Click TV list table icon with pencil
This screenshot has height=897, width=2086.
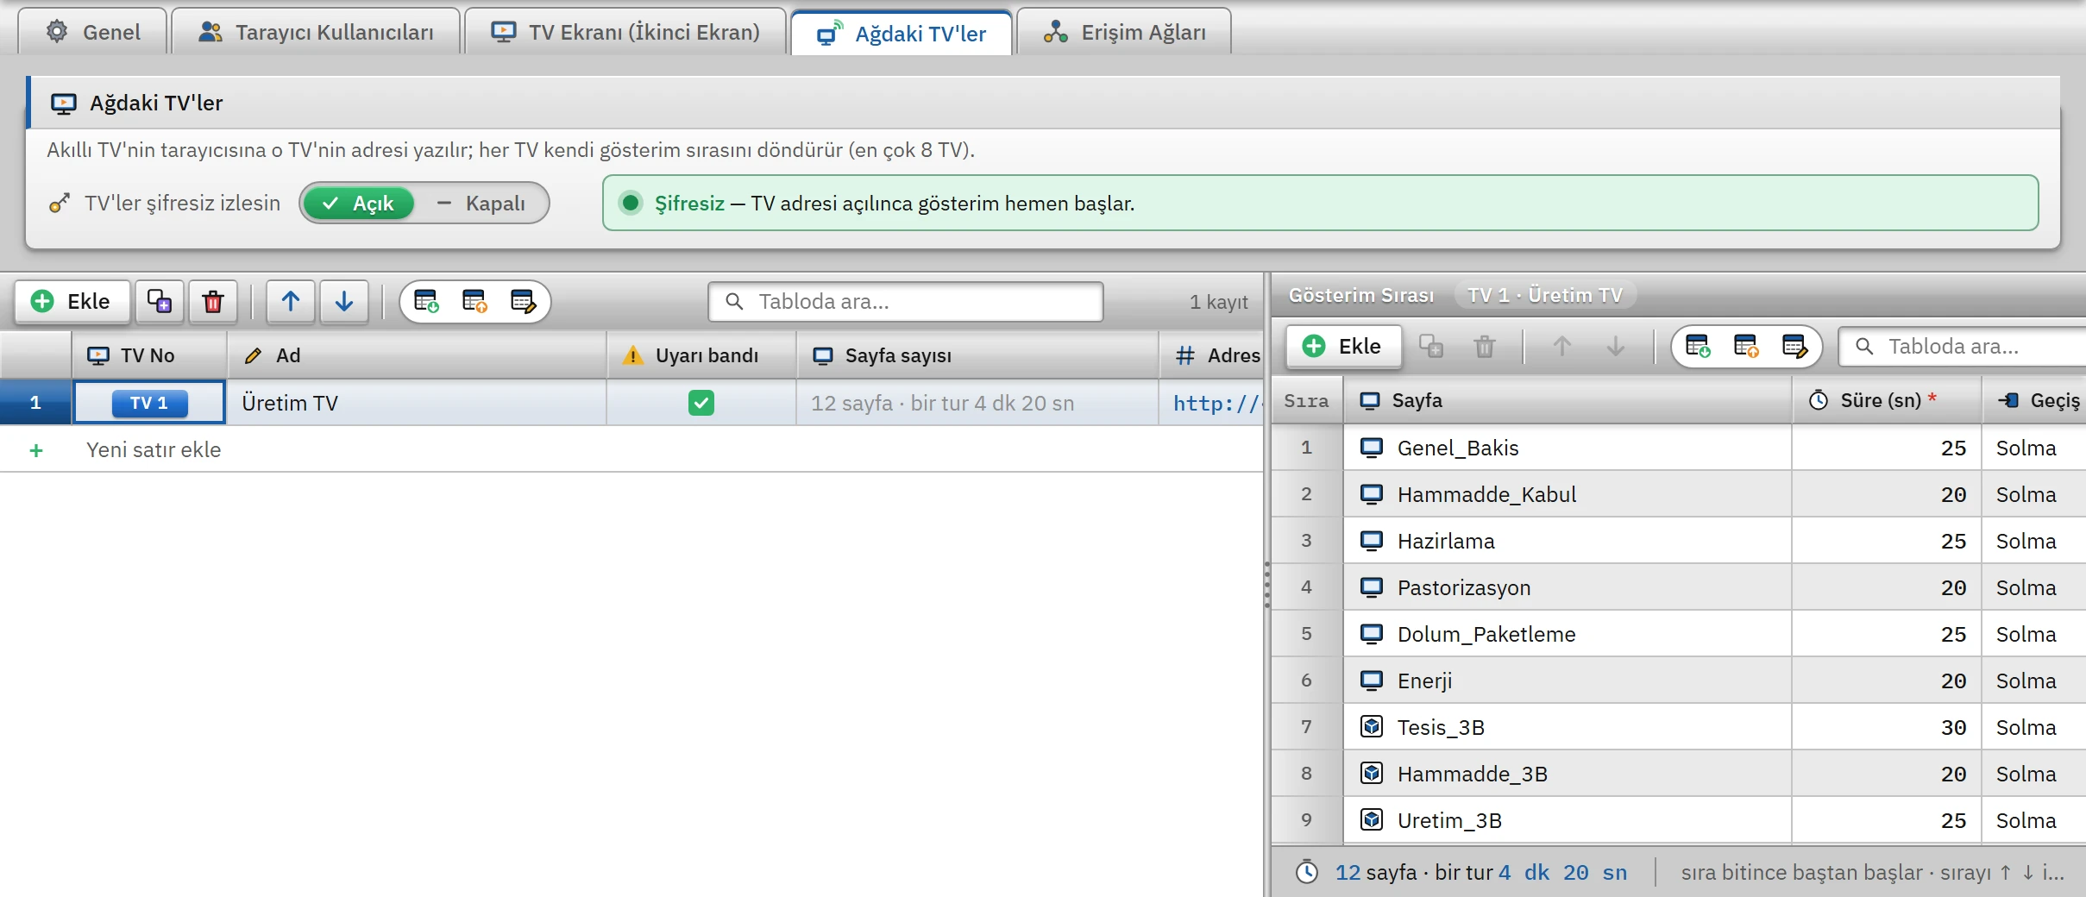pyautogui.click(x=524, y=301)
